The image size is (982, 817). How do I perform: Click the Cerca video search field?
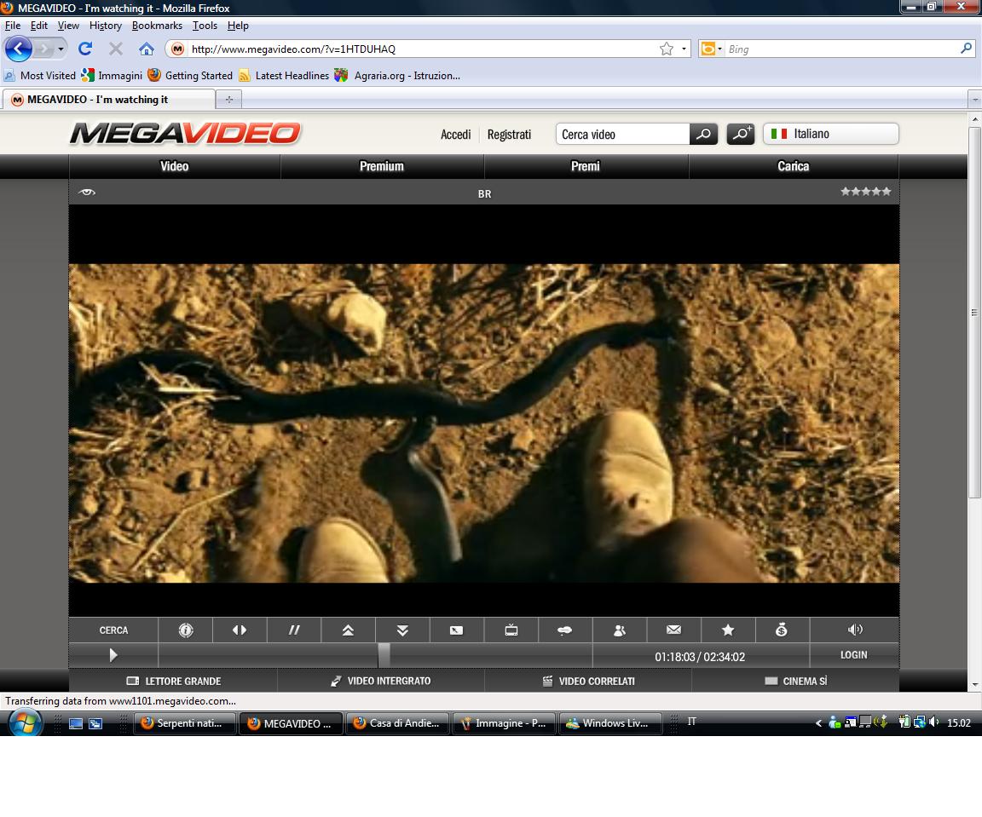coord(622,135)
